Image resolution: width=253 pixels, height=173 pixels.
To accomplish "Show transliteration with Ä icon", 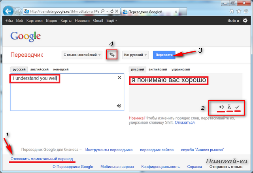I will pyautogui.click(x=229, y=107).
